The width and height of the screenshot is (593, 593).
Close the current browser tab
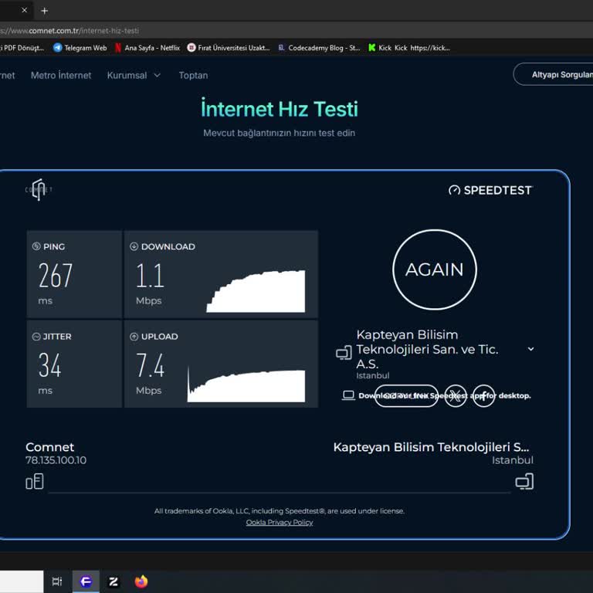pos(24,10)
